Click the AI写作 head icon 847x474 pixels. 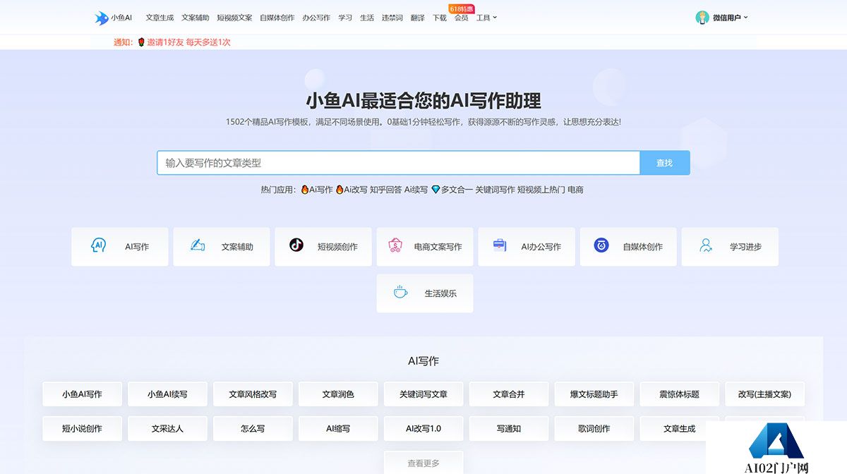click(98, 245)
